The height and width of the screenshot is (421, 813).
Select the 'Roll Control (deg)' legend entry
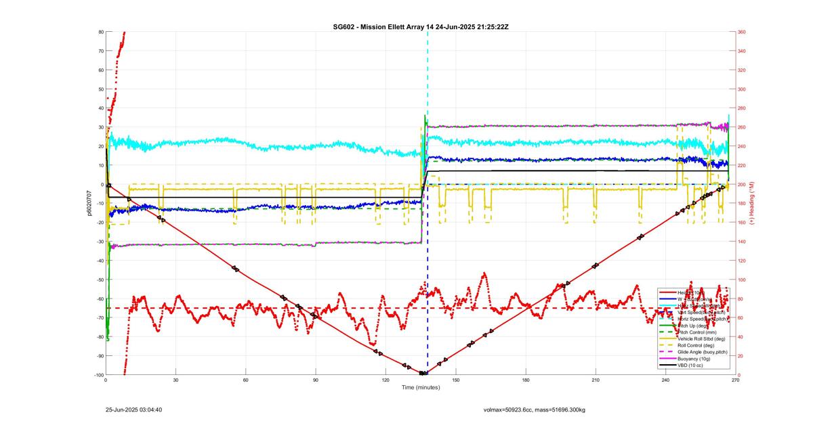pos(696,345)
